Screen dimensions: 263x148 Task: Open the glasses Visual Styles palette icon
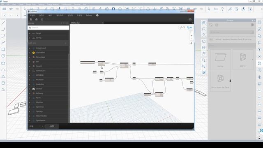pos(259,57)
